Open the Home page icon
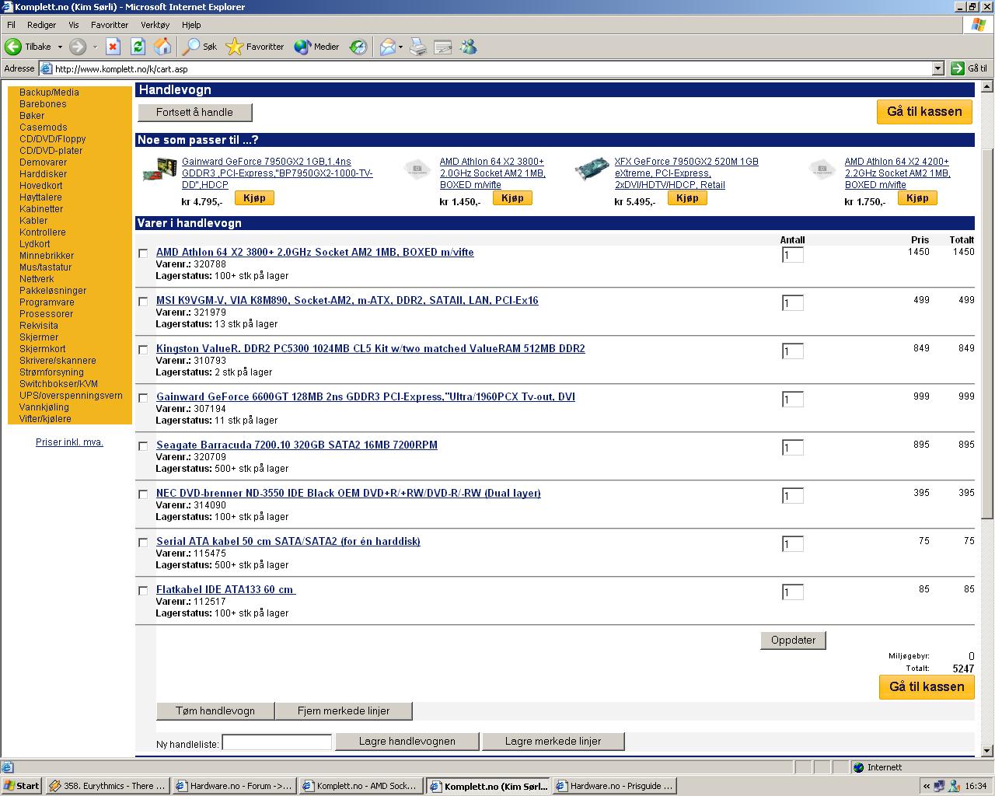Viewport: 995px width, 796px height. coord(162,47)
